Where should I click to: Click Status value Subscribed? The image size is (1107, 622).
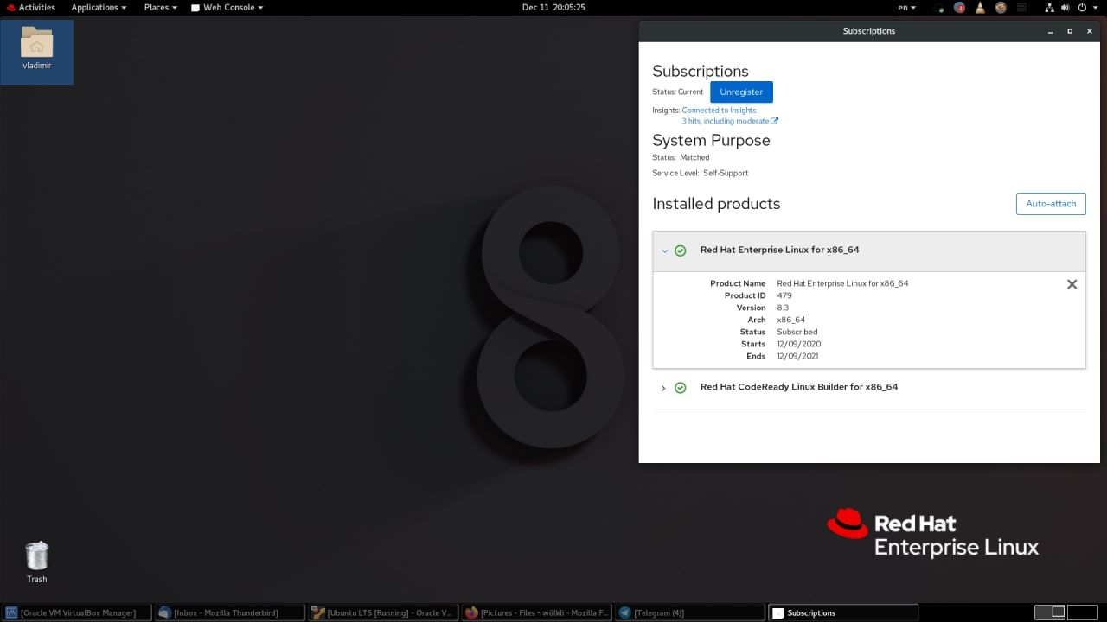point(797,332)
